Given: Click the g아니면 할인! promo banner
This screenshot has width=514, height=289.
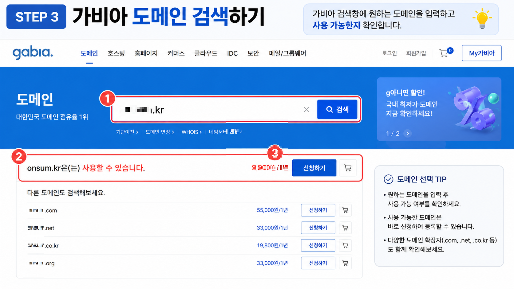Looking at the screenshot, I should pyautogui.click(x=439, y=109).
